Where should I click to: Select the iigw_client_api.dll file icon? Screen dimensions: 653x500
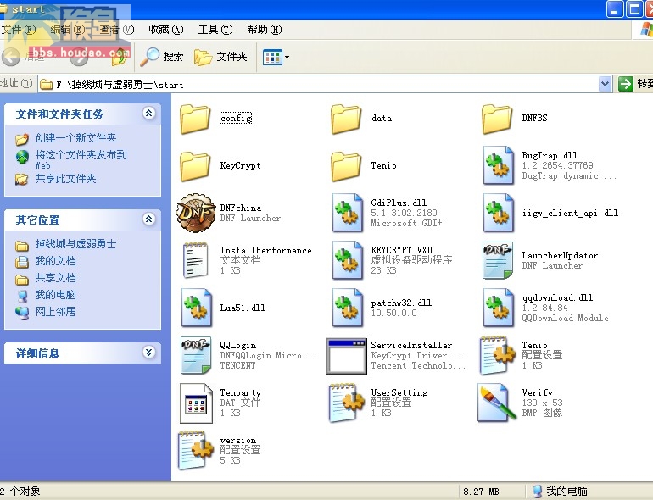tap(498, 213)
